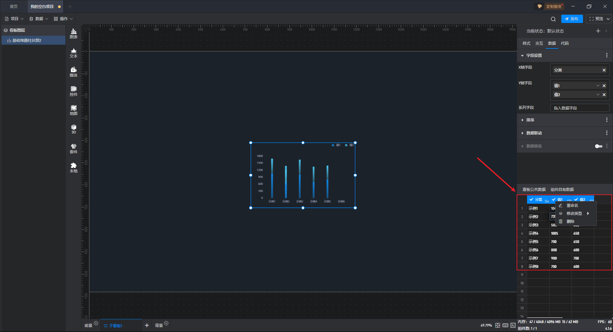
Task: Open the 3D components panel
Action: pos(73,129)
